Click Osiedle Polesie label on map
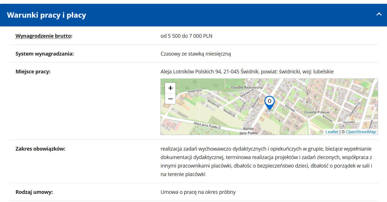 (x=316, y=112)
